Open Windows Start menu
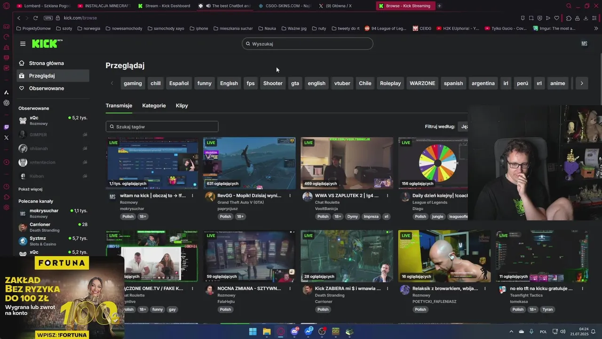Image resolution: width=602 pixels, height=339 pixels. tap(253, 331)
